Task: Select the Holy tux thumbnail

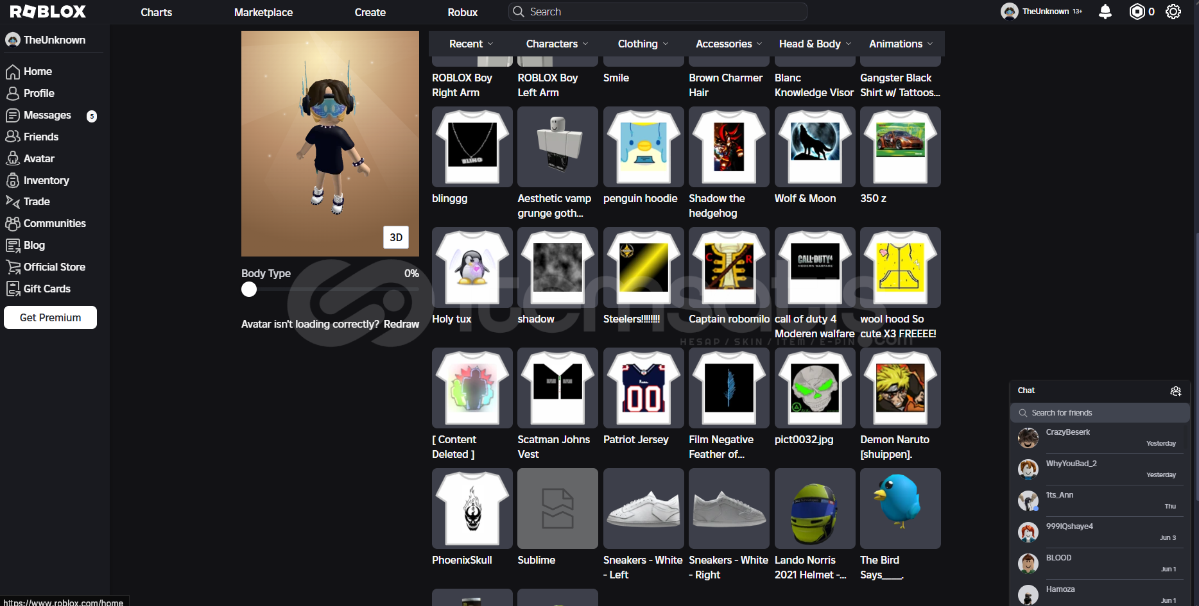Action: click(472, 267)
